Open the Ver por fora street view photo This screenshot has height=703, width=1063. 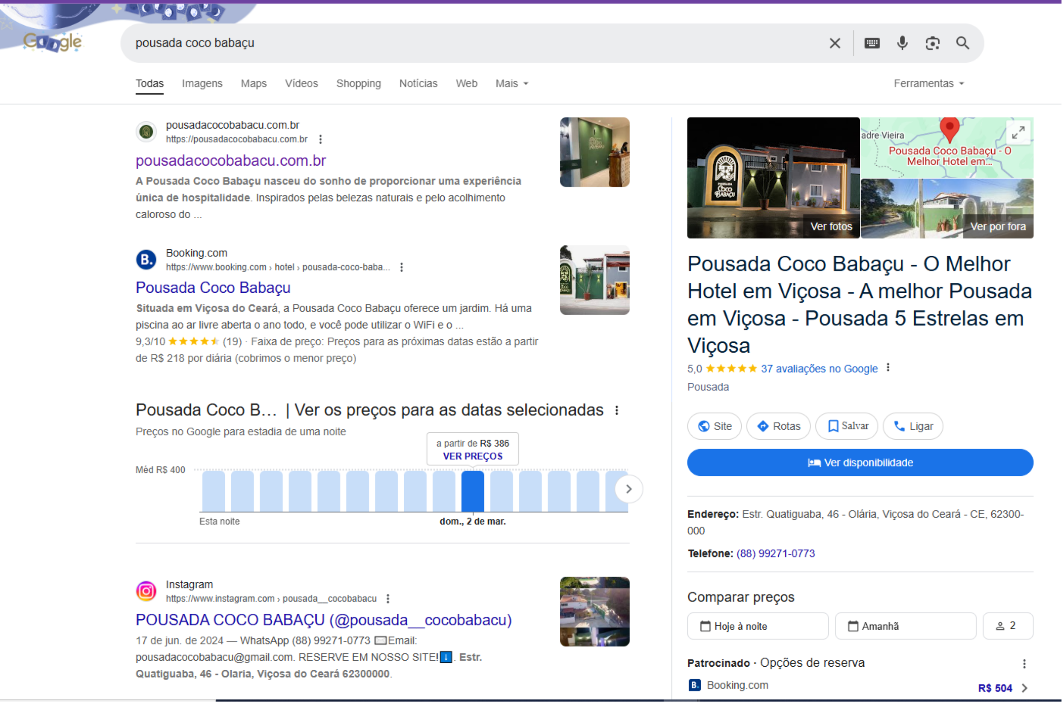947,209
